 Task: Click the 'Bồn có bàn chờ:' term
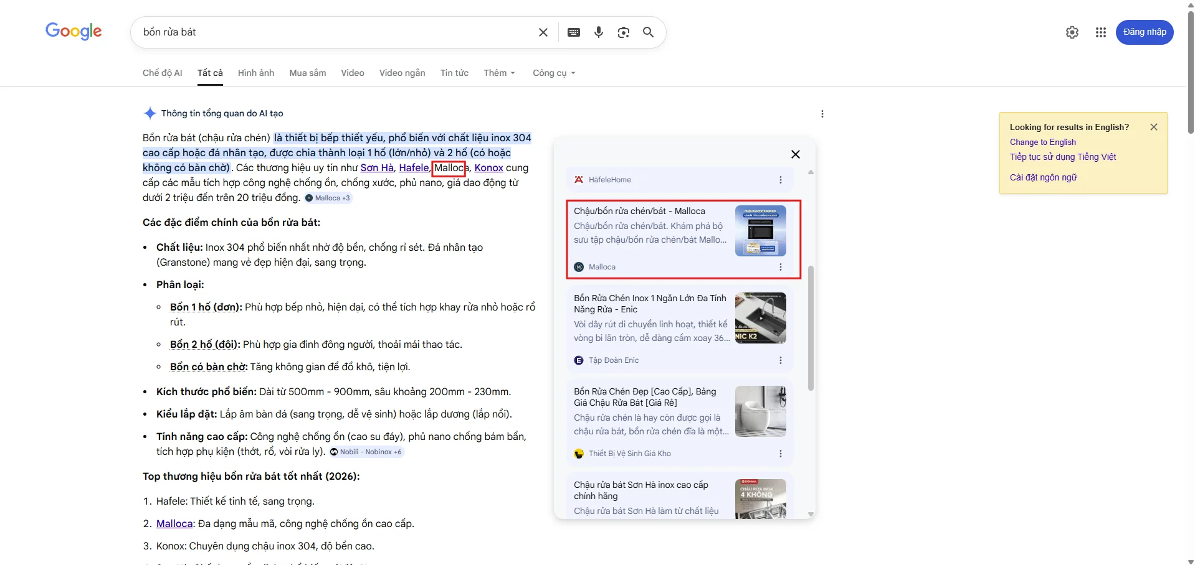click(x=209, y=367)
